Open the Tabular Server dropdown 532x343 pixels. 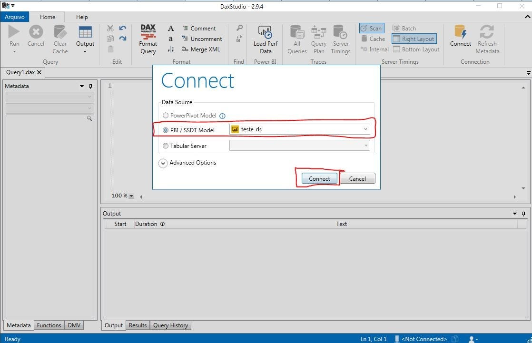pyautogui.click(x=366, y=146)
